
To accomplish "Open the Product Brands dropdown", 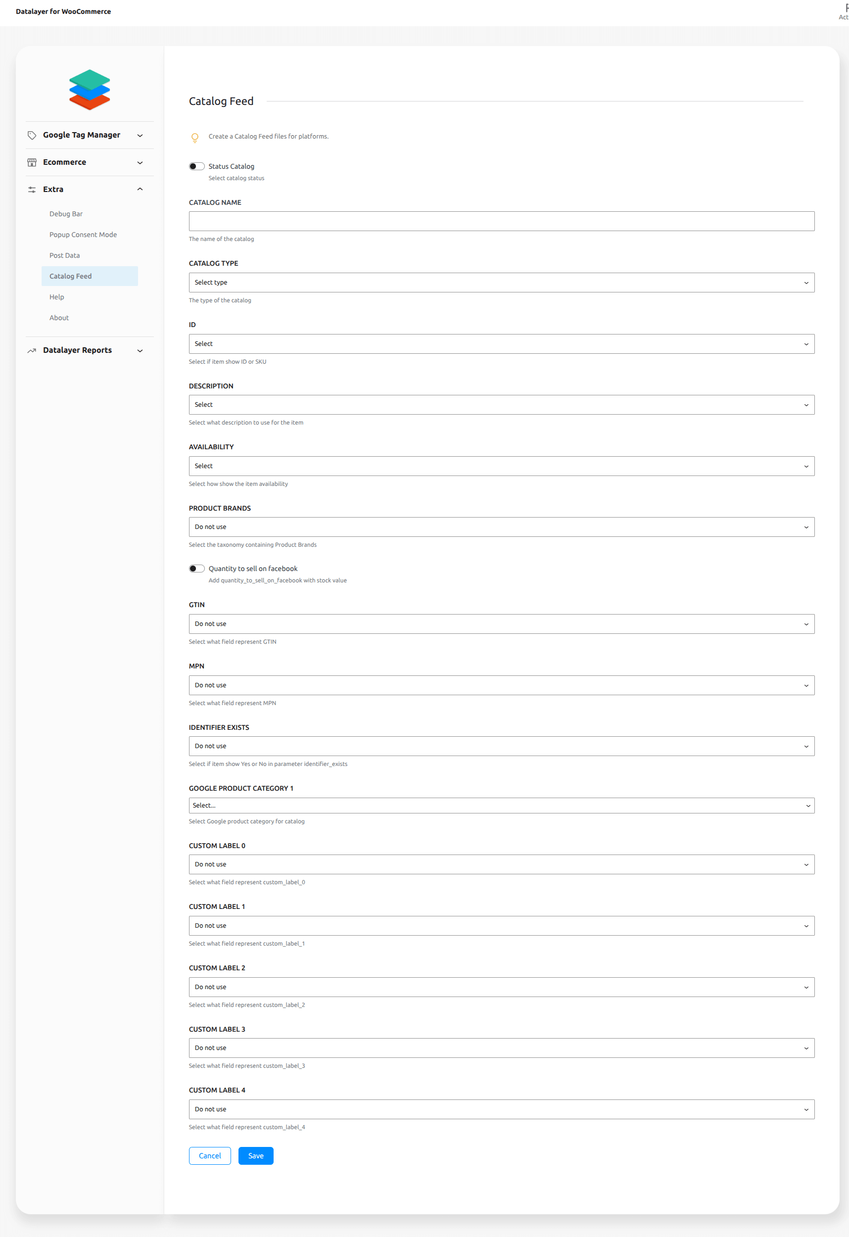I will [x=501, y=527].
